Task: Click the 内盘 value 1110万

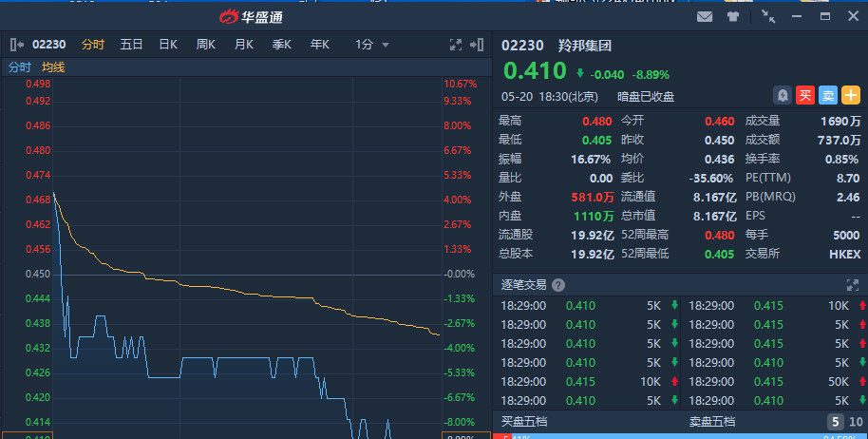Action: pyautogui.click(x=594, y=216)
